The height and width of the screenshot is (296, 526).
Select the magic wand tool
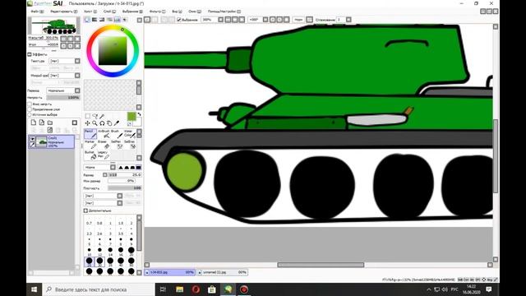point(102,116)
